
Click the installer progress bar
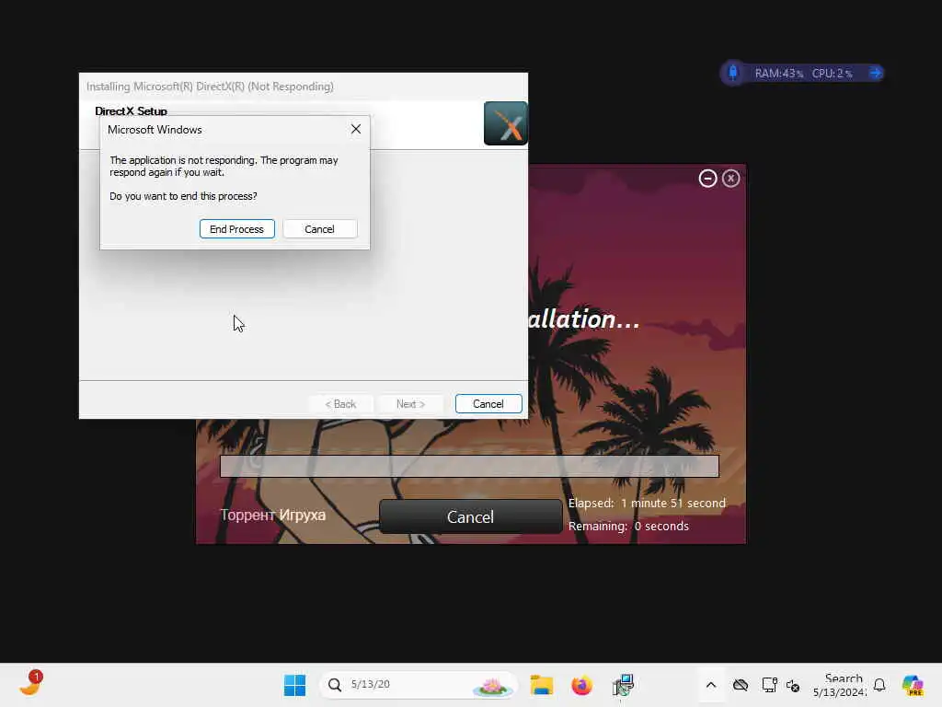pos(469,466)
